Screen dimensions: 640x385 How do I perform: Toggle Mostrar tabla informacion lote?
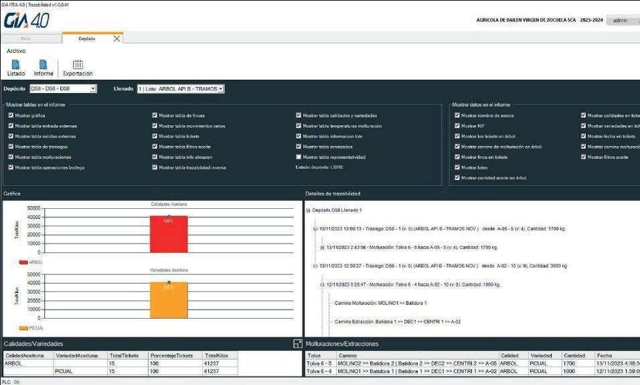point(299,136)
